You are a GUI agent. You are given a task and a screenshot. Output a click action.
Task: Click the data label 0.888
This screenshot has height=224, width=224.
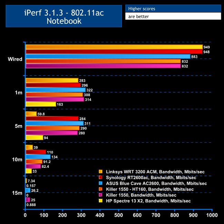click(x=31, y=205)
